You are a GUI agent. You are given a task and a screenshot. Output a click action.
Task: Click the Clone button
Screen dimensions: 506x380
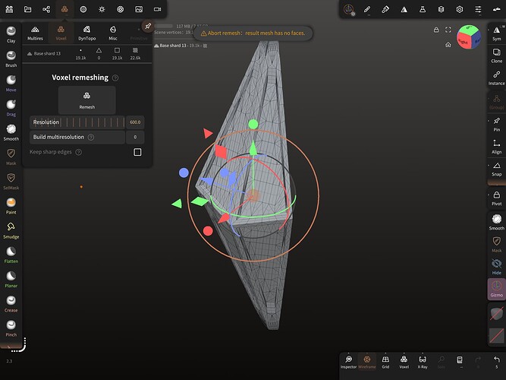pyautogui.click(x=497, y=55)
